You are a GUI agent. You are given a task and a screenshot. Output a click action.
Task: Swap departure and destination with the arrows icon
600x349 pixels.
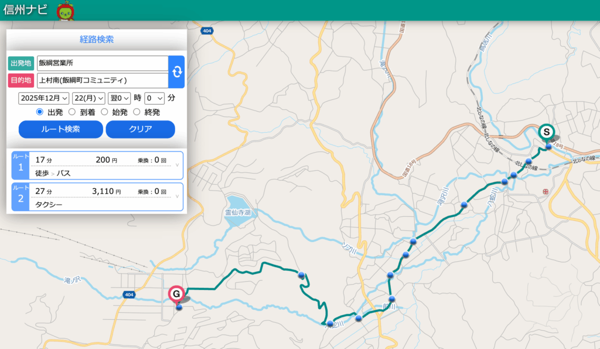[176, 71]
